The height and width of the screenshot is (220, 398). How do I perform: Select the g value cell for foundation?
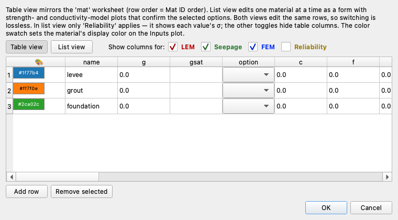[x=143, y=106]
